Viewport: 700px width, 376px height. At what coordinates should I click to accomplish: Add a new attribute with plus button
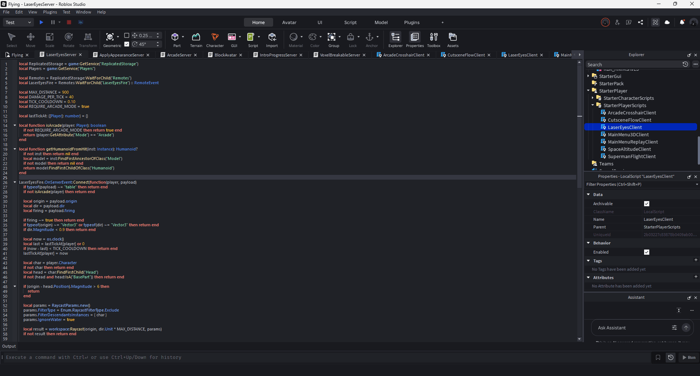tap(696, 277)
